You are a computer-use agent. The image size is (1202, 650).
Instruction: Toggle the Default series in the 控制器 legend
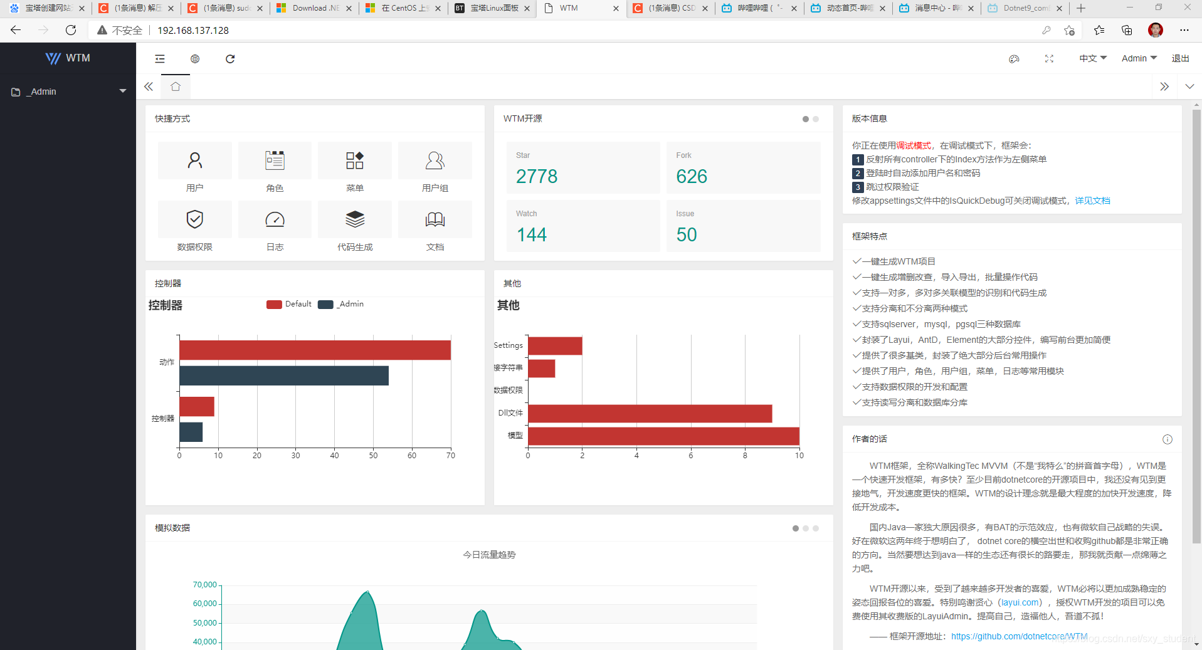pyautogui.click(x=288, y=304)
